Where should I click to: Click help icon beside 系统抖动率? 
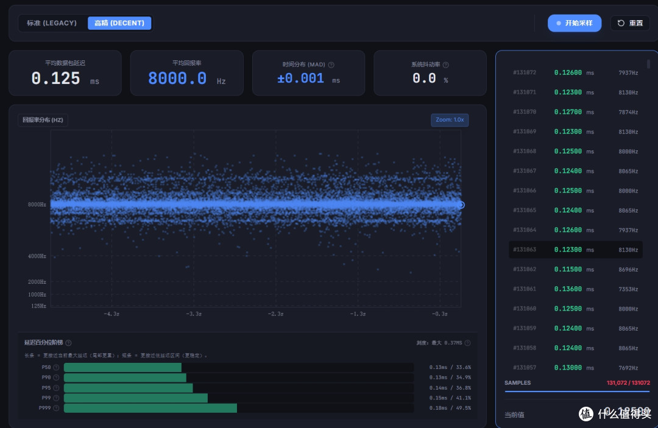tap(445, 65)
